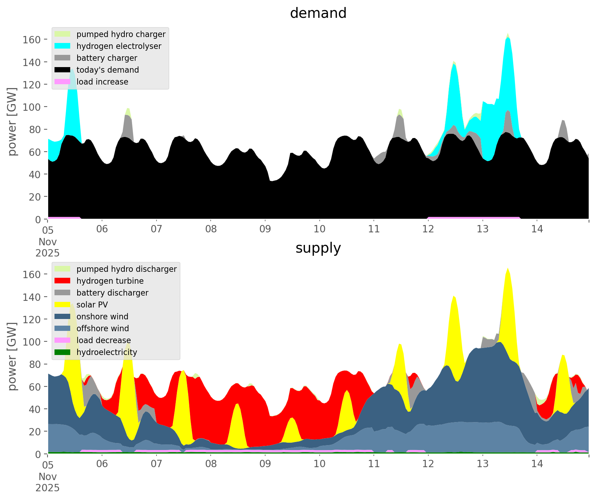Click the 12 date tick on supply chart
This screenshot has width=596, height=500.
428,464
